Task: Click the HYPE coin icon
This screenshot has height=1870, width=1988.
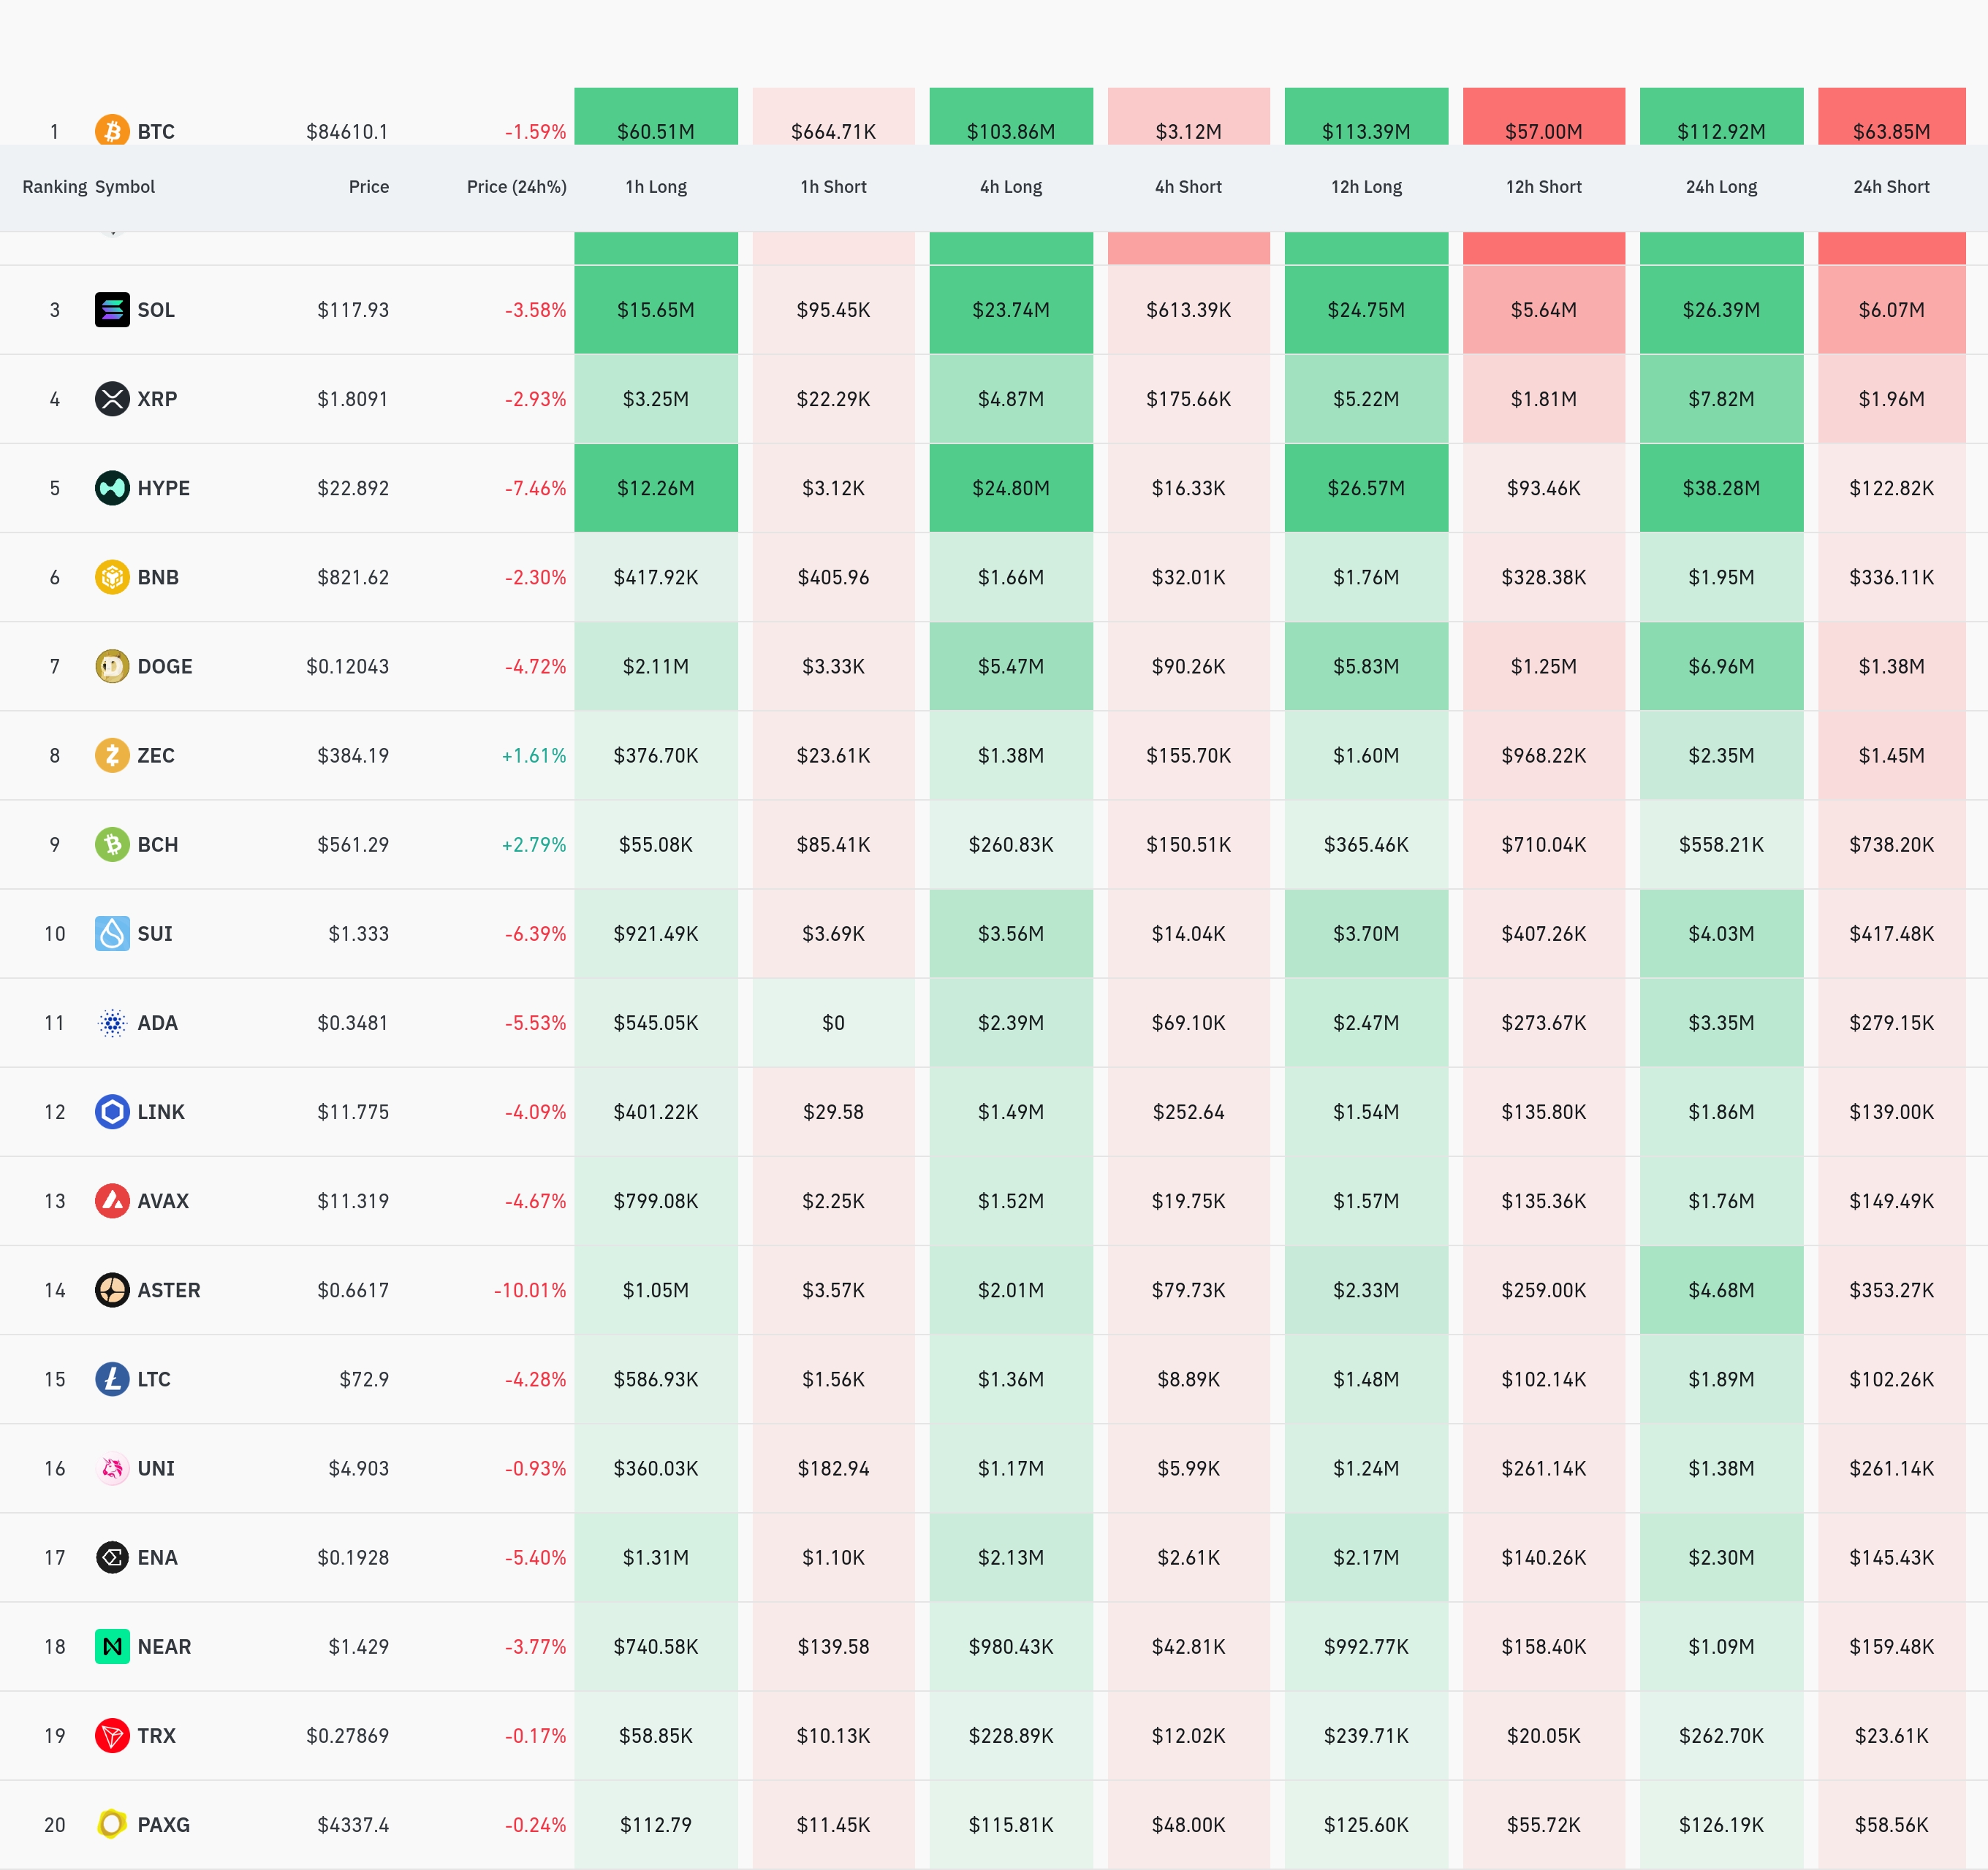Action: [112, 488]
